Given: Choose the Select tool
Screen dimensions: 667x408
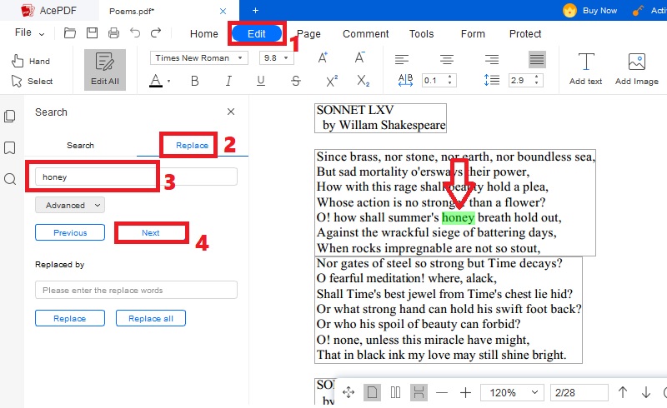Looking at the screenshot, I should point(32,81).
